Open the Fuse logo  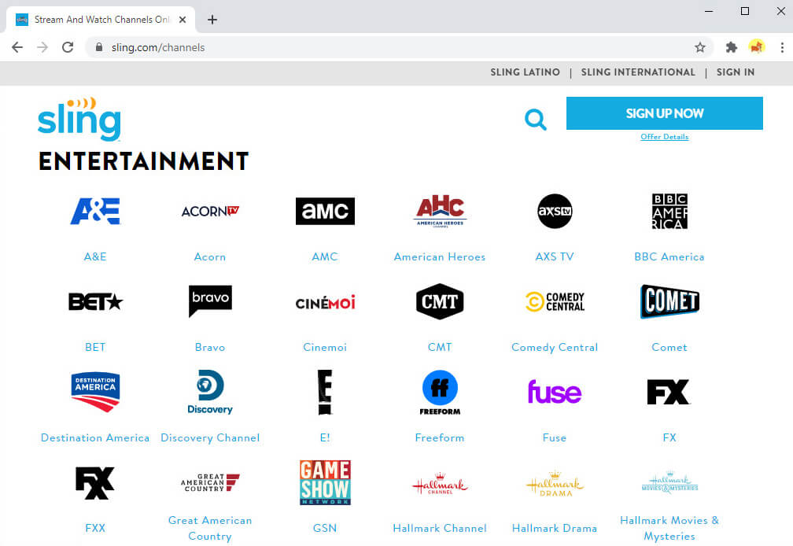click(555, 392)
